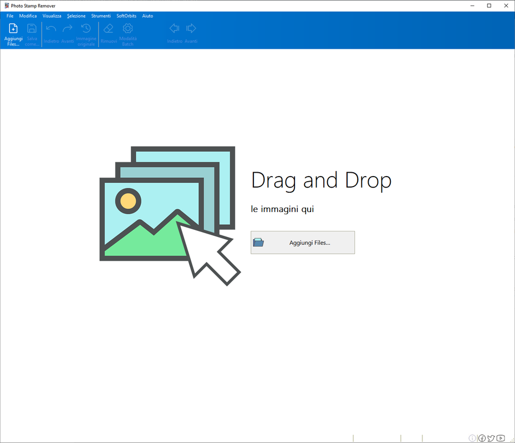Screen dimensions: 515x443
Task: Open the Facebook icon in status bar
Action: point(482,438)
